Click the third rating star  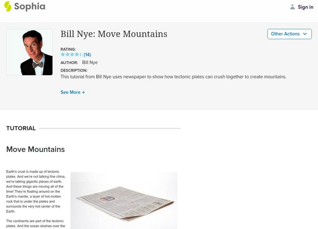[x=72, y=54]
